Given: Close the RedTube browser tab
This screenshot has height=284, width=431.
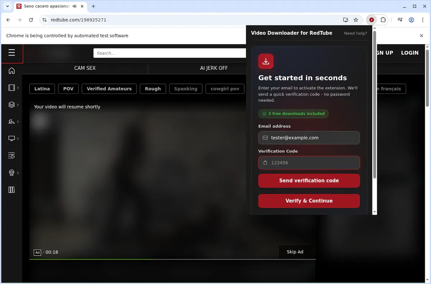Looking at the screenshot, I should [x=82, y=6].
